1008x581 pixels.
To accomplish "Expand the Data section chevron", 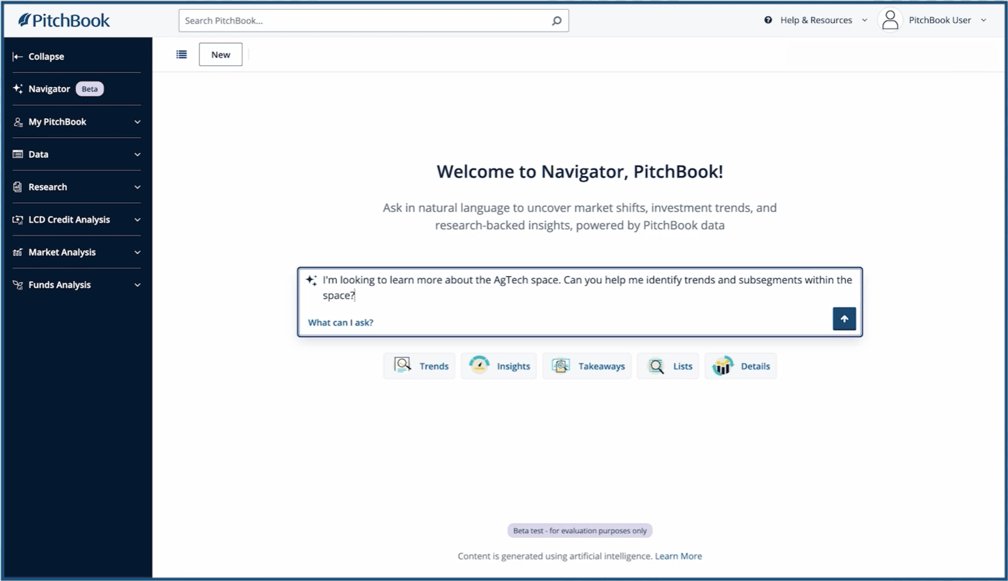I will [x=137, y=154].
